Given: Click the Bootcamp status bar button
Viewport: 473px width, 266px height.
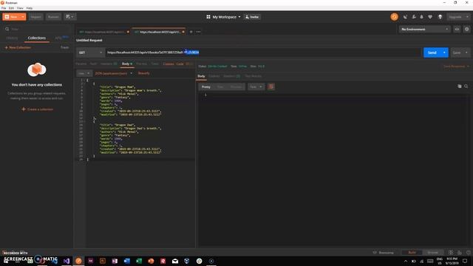Looking at the screenshot, I should 384,253.
